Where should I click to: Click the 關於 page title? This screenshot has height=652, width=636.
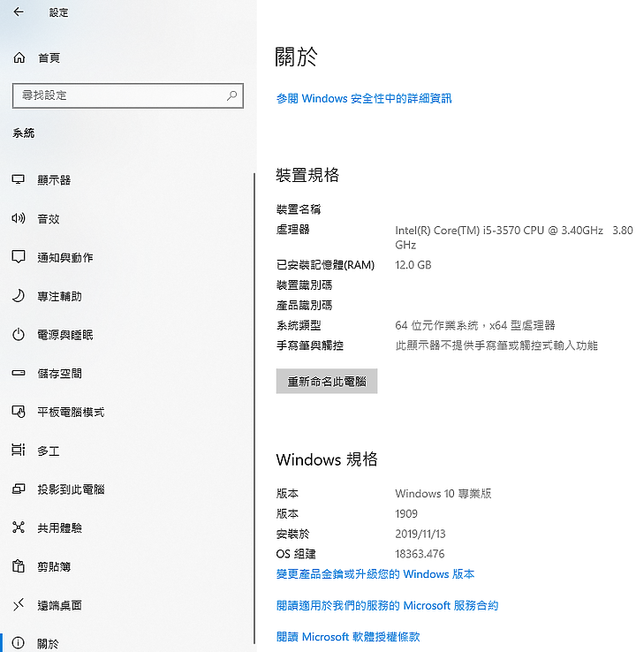(296, 57)
